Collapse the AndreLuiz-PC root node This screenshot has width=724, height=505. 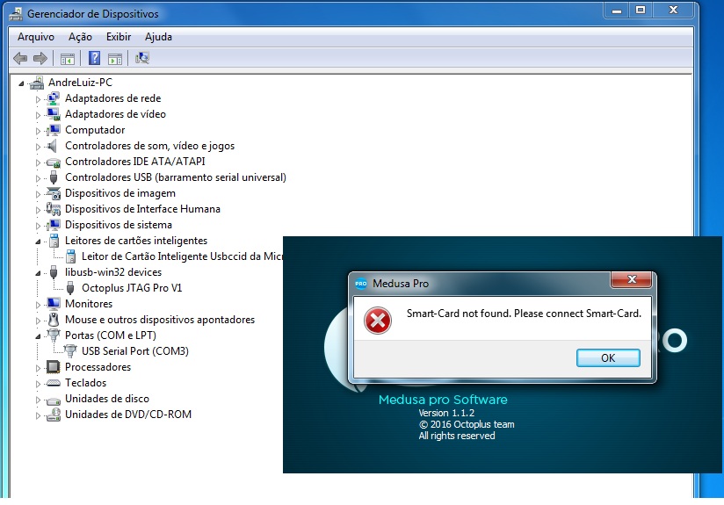(x=21, y=83)
